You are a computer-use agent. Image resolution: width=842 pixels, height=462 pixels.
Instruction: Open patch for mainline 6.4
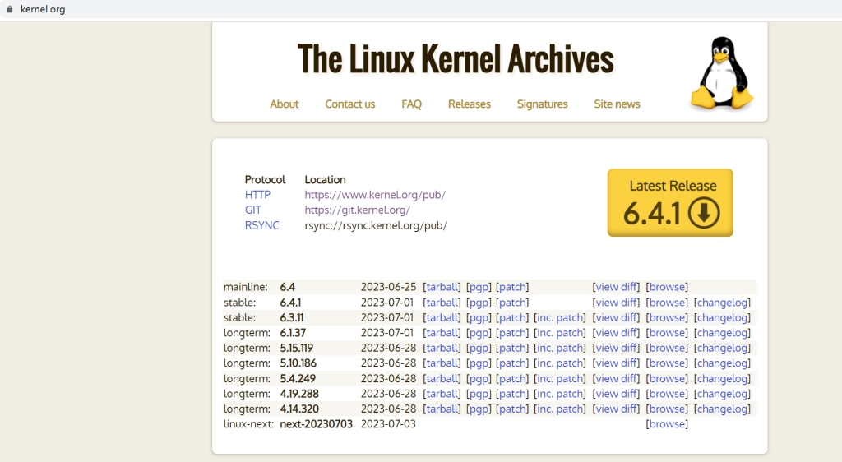tap(512, 287)
